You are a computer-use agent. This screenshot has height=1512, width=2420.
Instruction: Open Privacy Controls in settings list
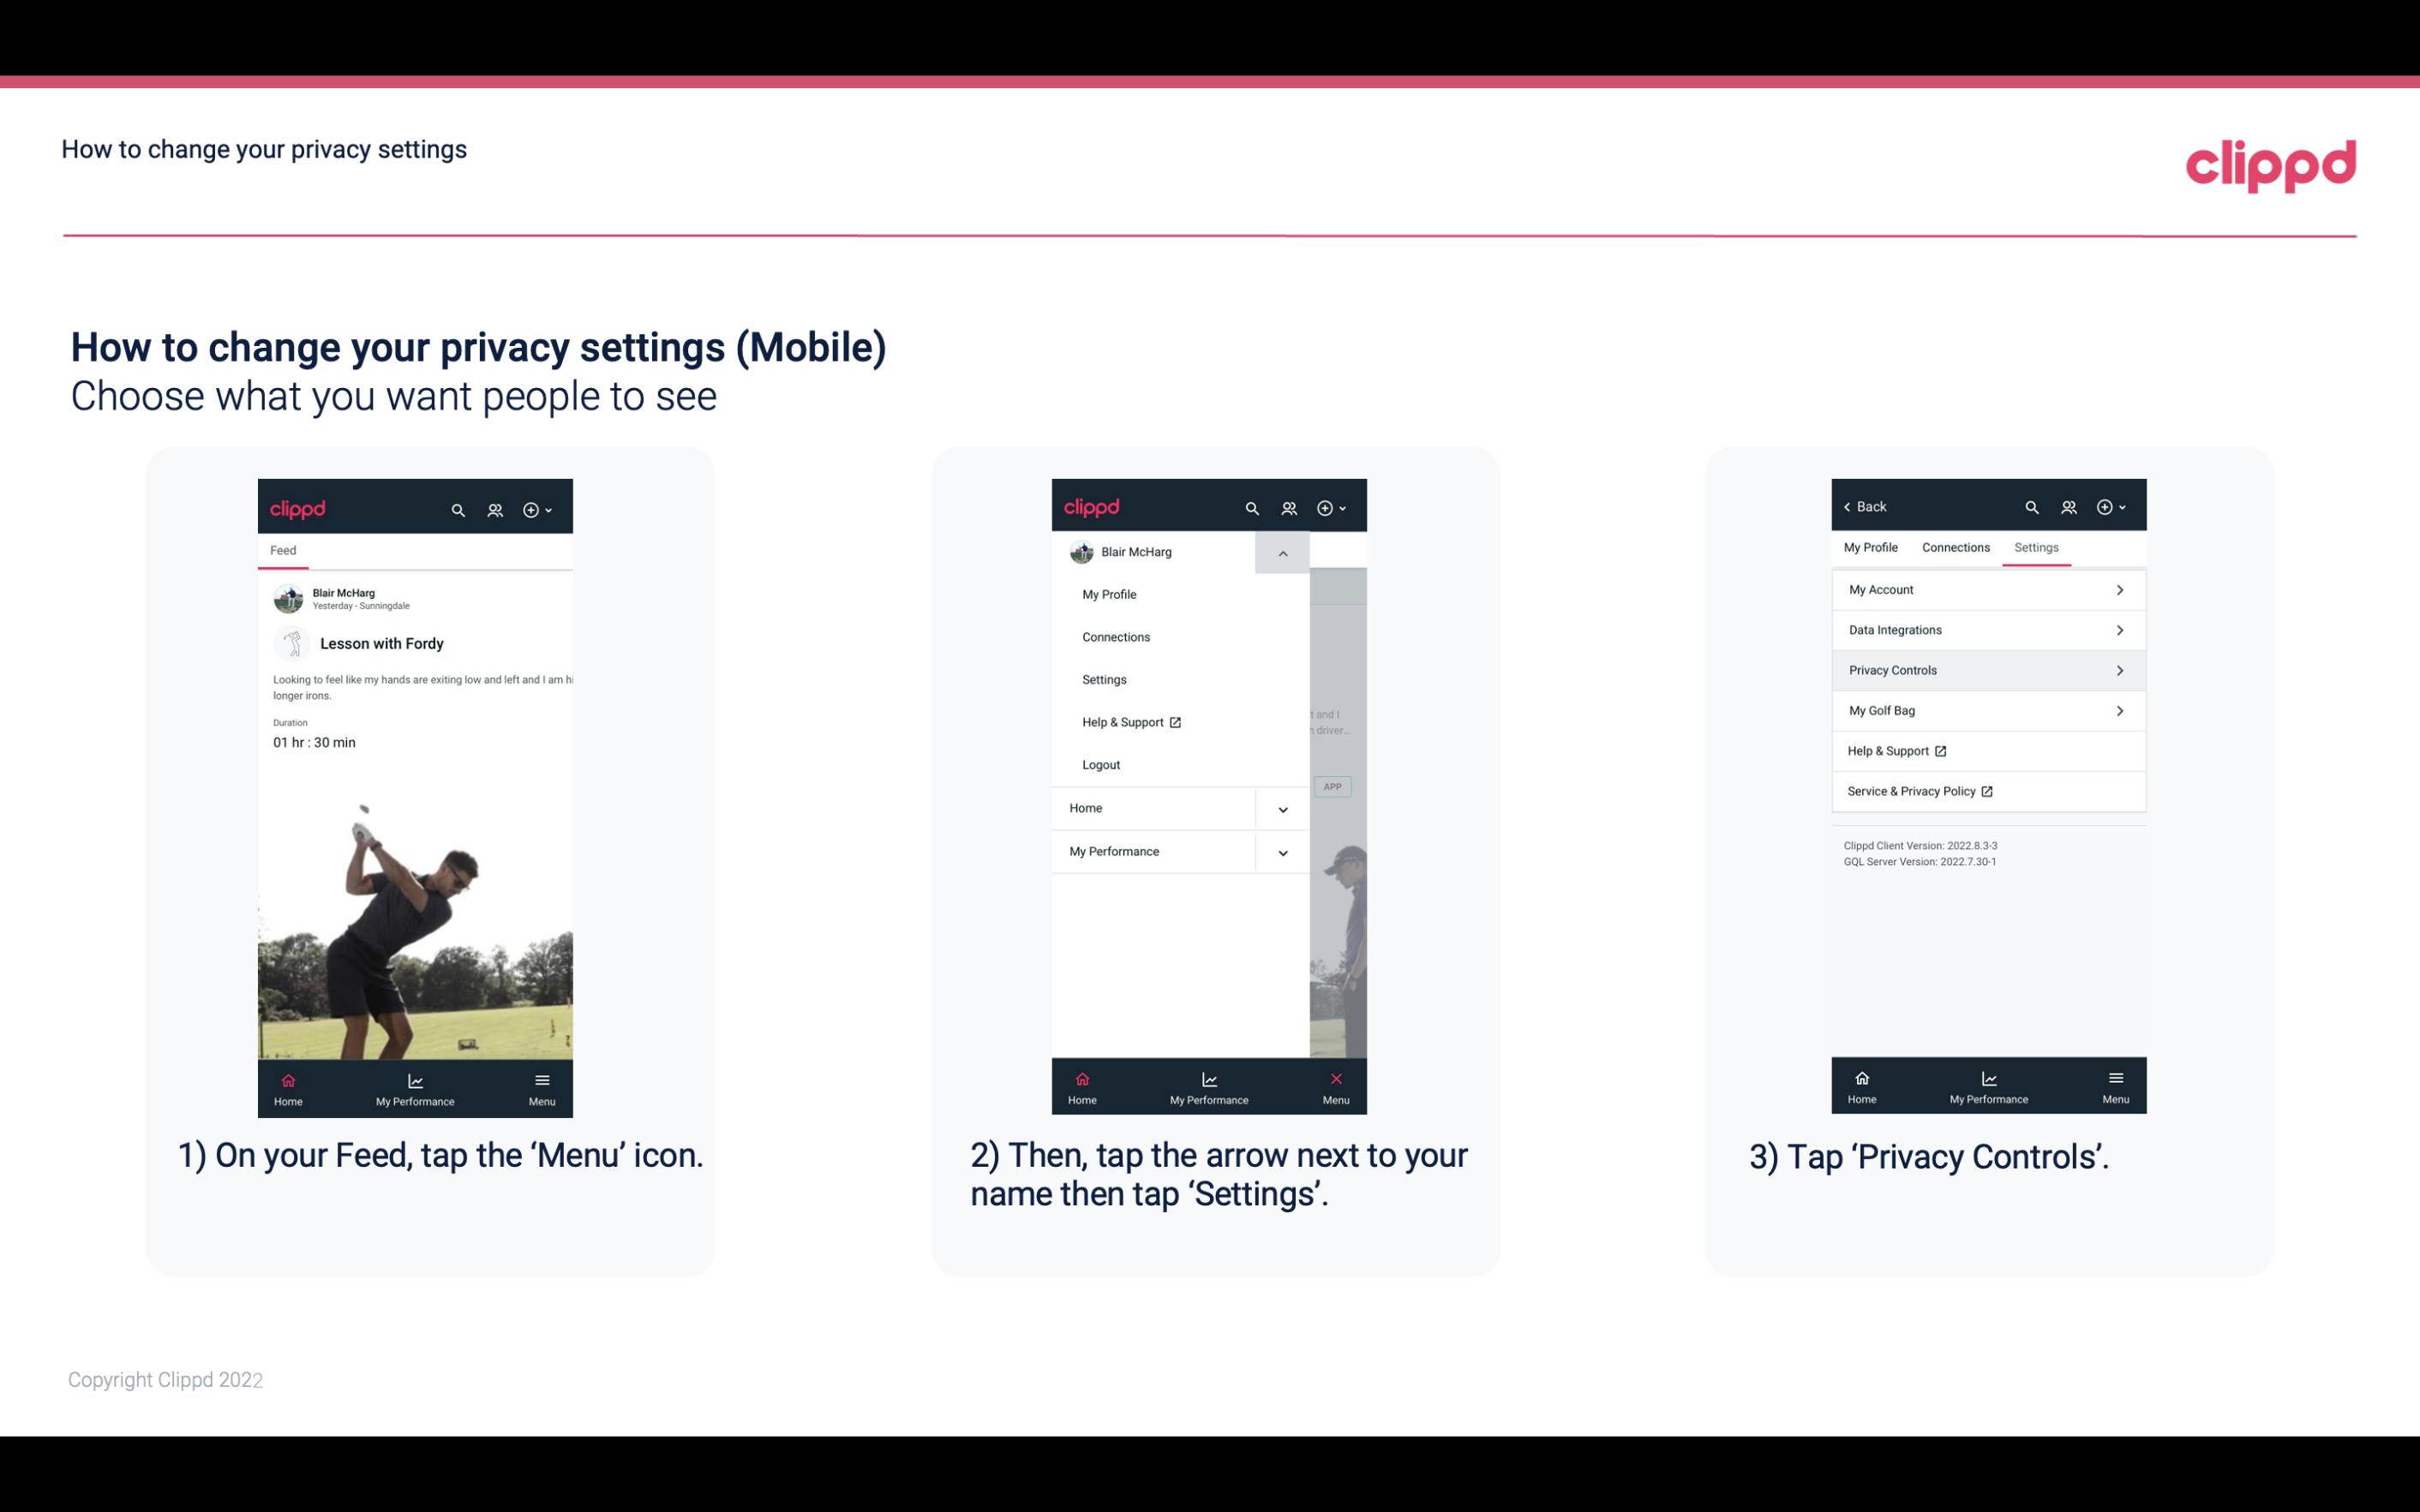click(x=1986, y=669)
